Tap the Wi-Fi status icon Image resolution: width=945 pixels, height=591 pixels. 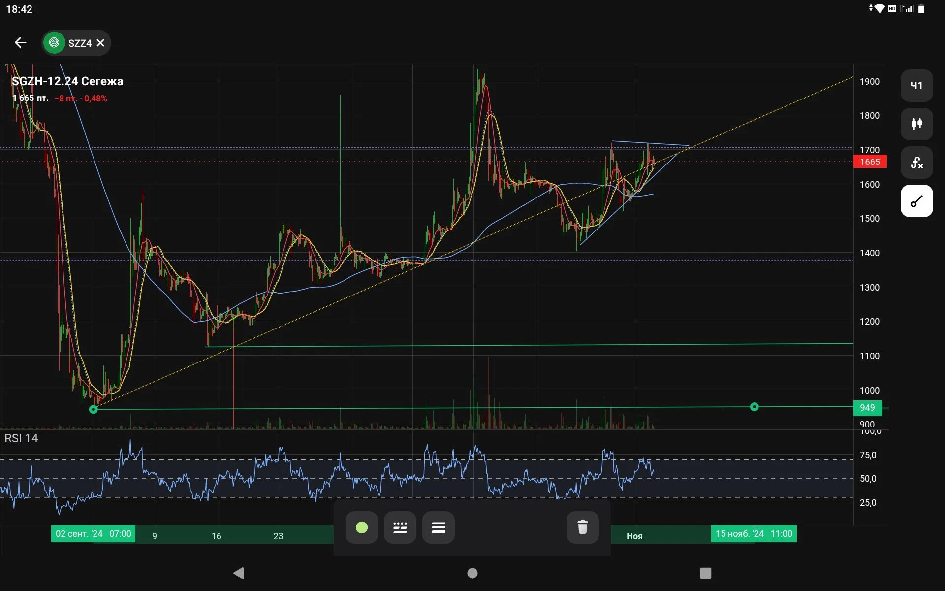(x=880, y=8)
